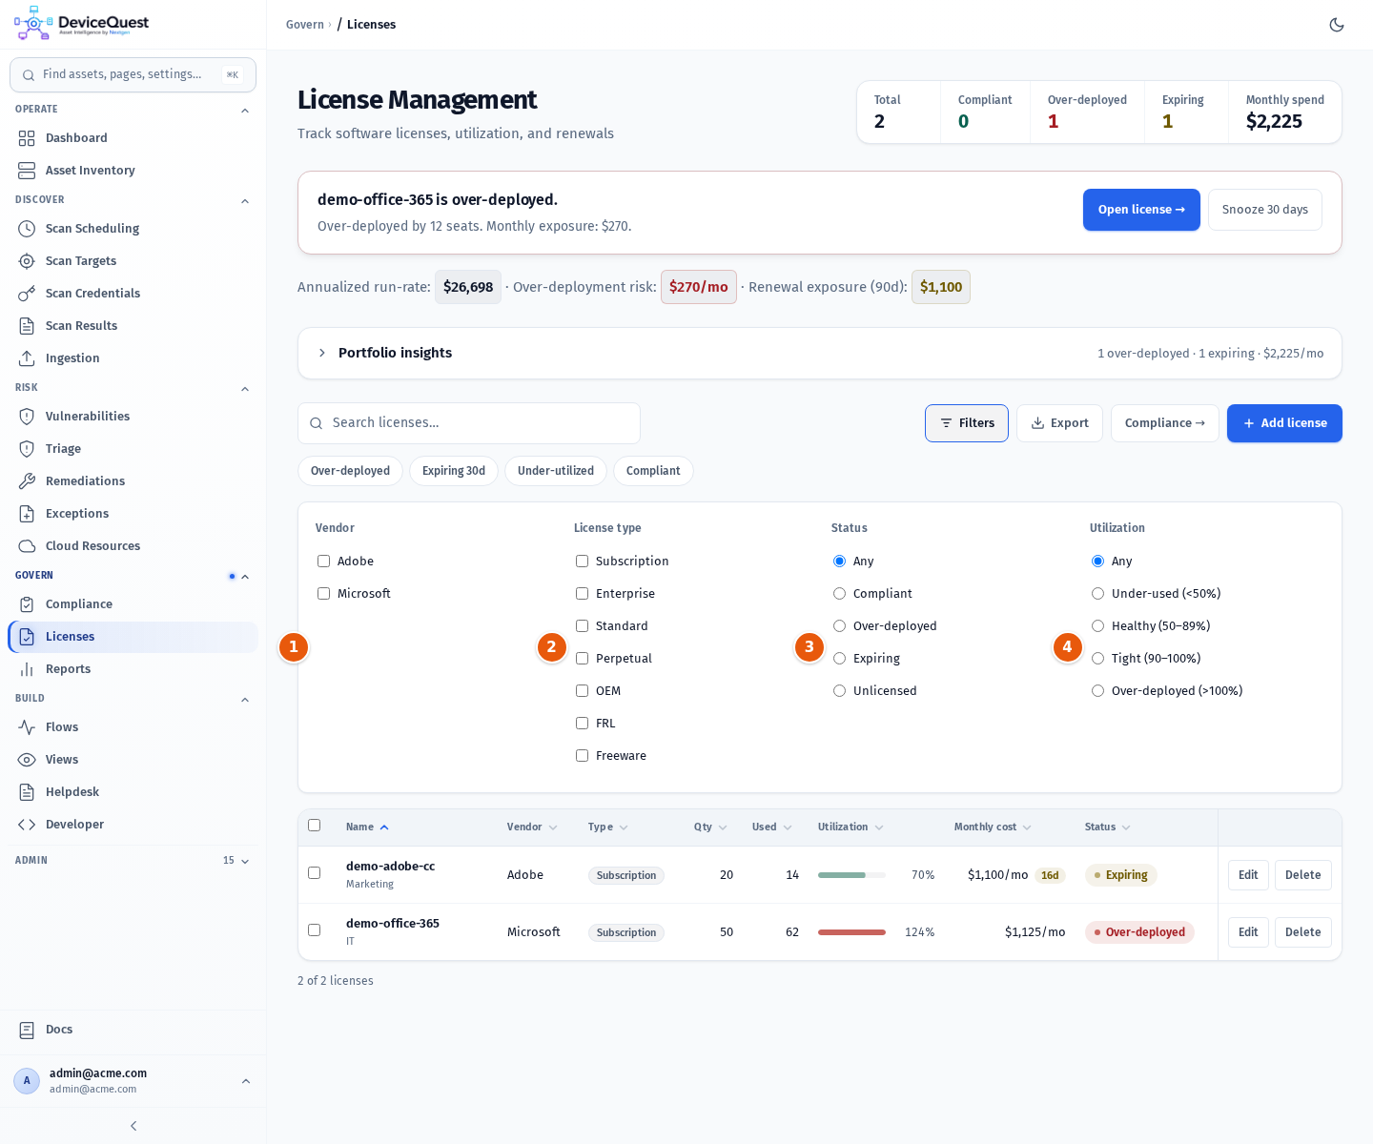Click the Docs book icon
Image resolution: width=1373 pixels, height=1144 pixels.
pos(27,1030)
